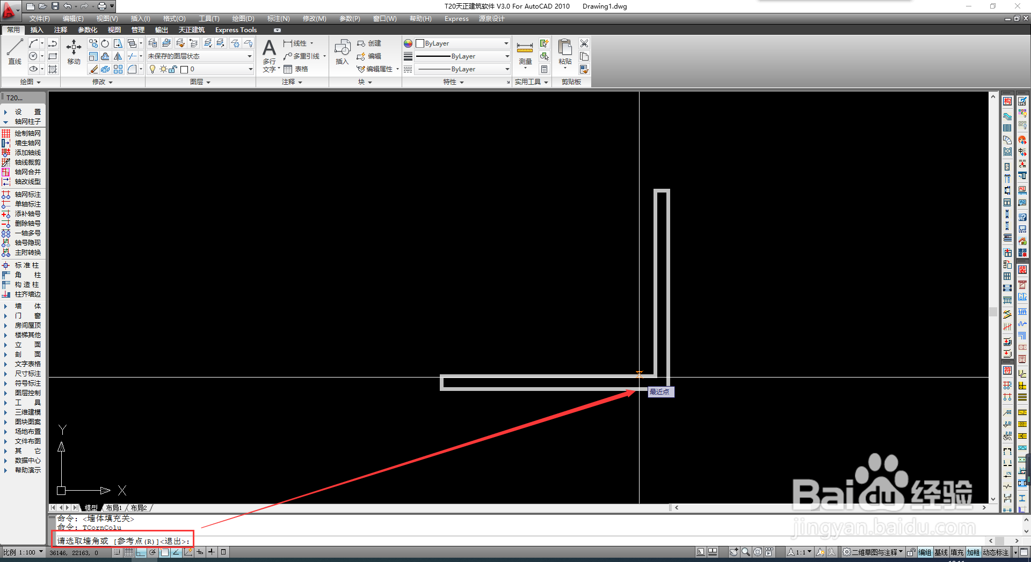Toggle 加粗 in the status bar

pyautogui.click(x=973, y=552)
